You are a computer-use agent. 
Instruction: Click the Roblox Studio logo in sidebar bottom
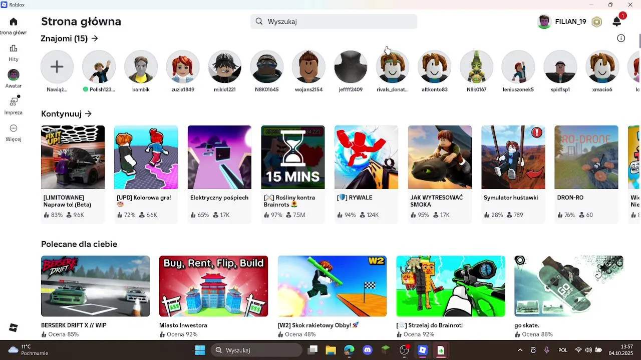tap(14, 327)
